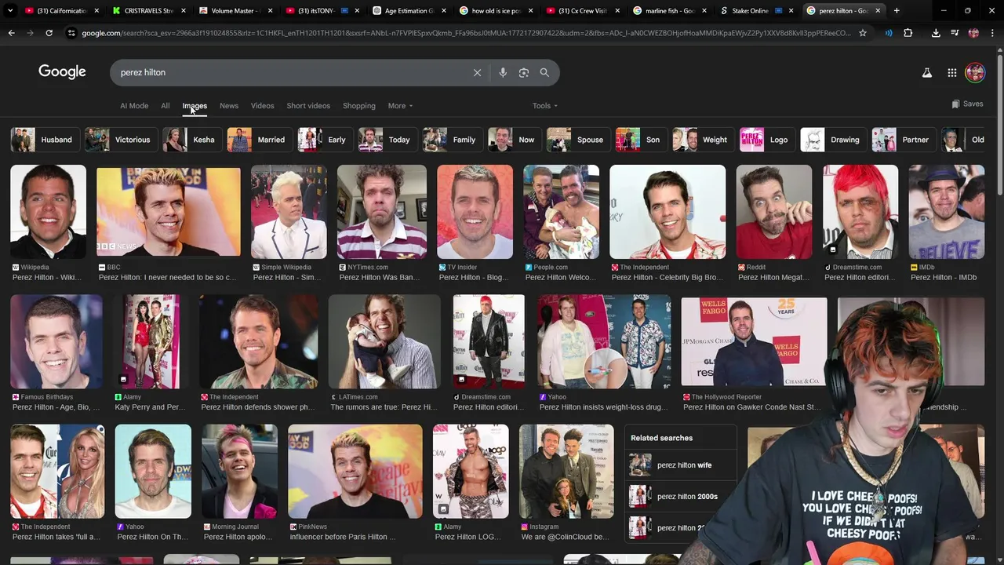Open the Short videos tab

[308, 106]
